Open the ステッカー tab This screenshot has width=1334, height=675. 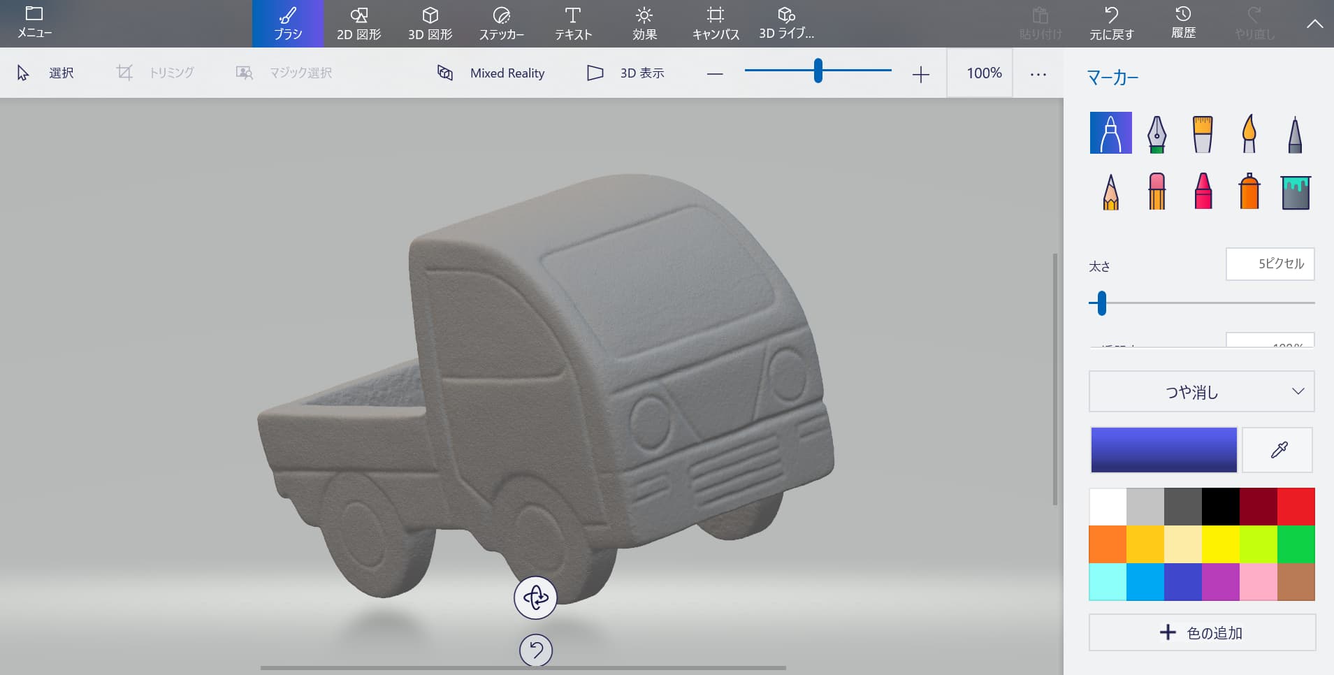pyautogui.click(x=501, y=24)
